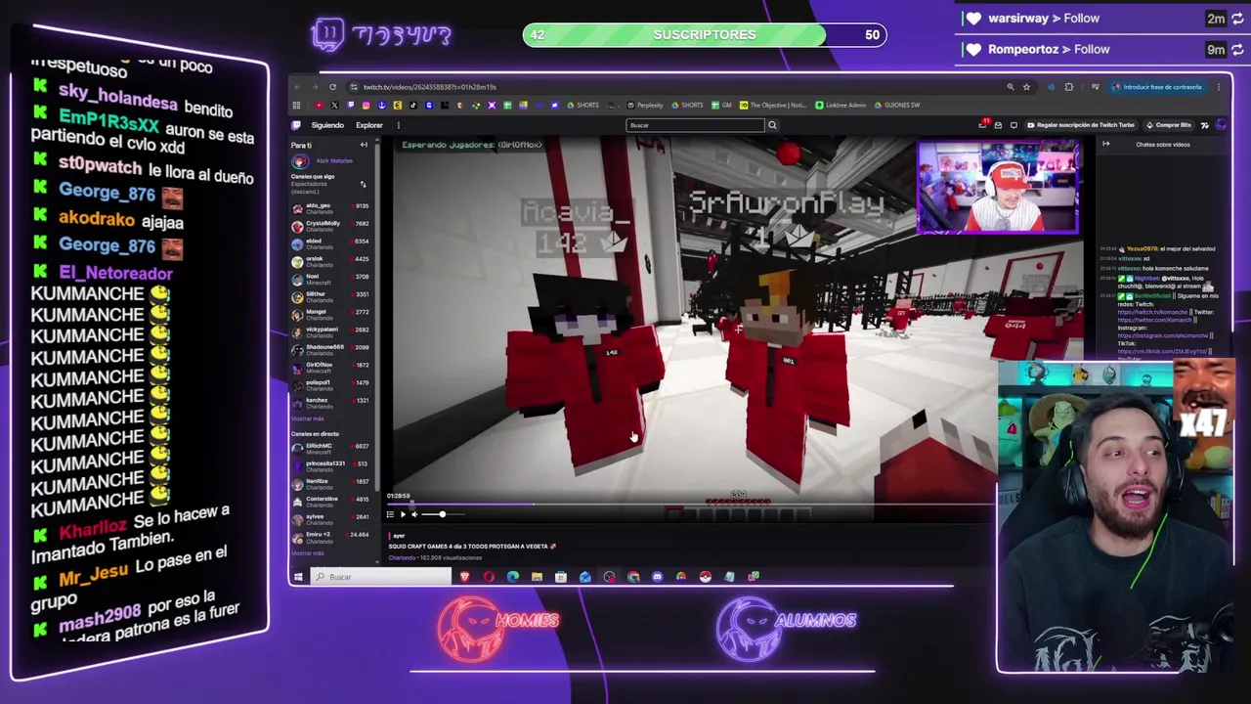Open Google Chrome from taskbar
Image resolution: width=1251 pixels, height=704 pixels.
(633, 577)
